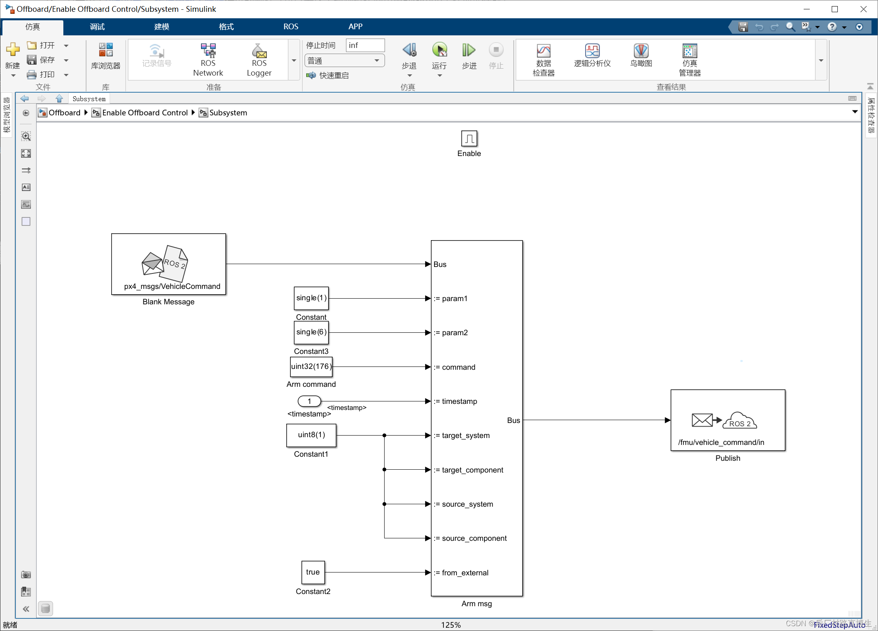This screenshot has height=631, width=878.
Task: Select the Publish /fmu/vehicle_command/in block
Action: pos(728,420)
